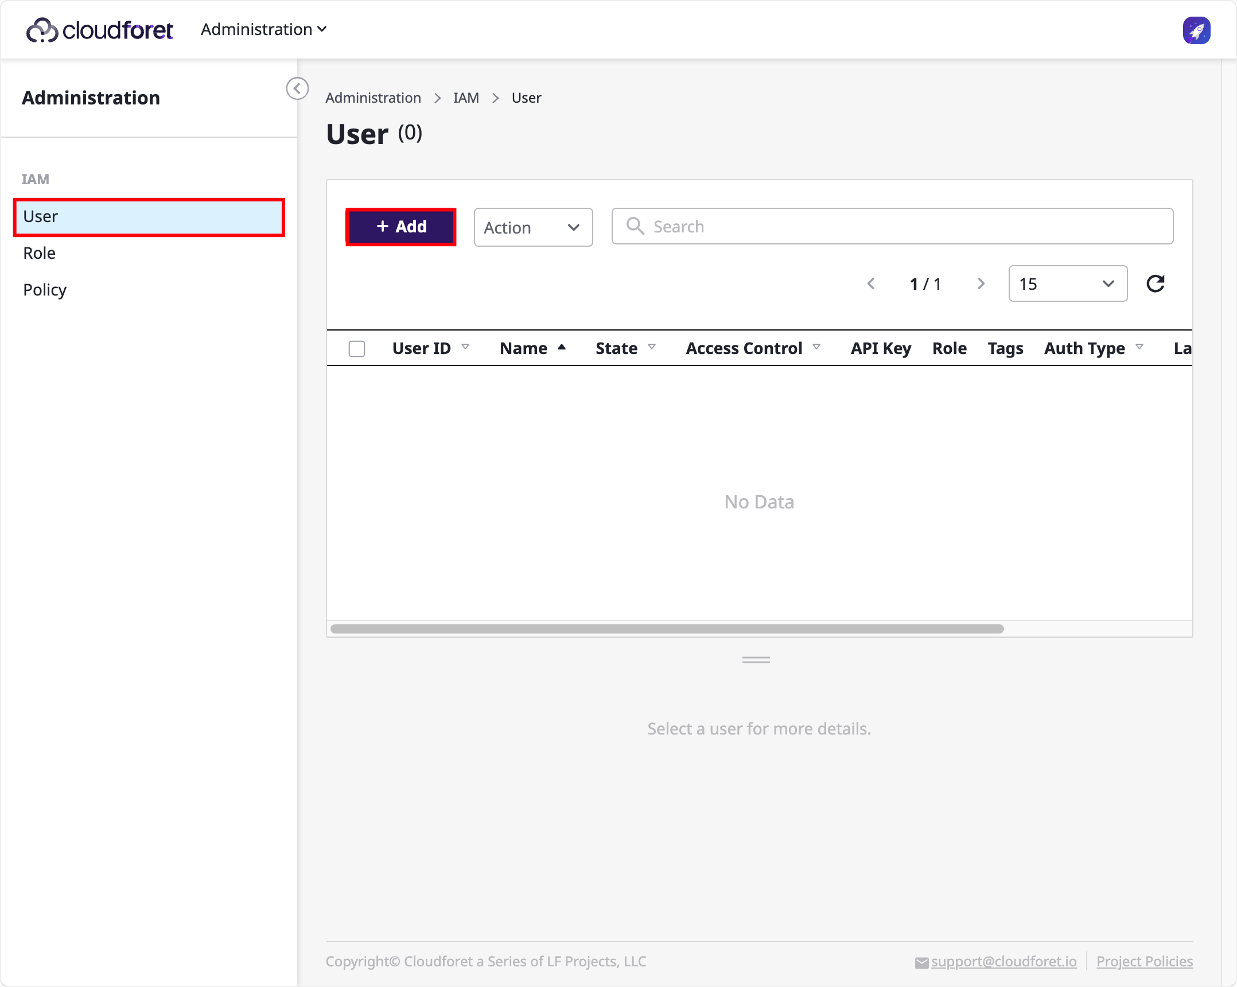Click the Add user button

pyautogui.click(x=401, y=227)
